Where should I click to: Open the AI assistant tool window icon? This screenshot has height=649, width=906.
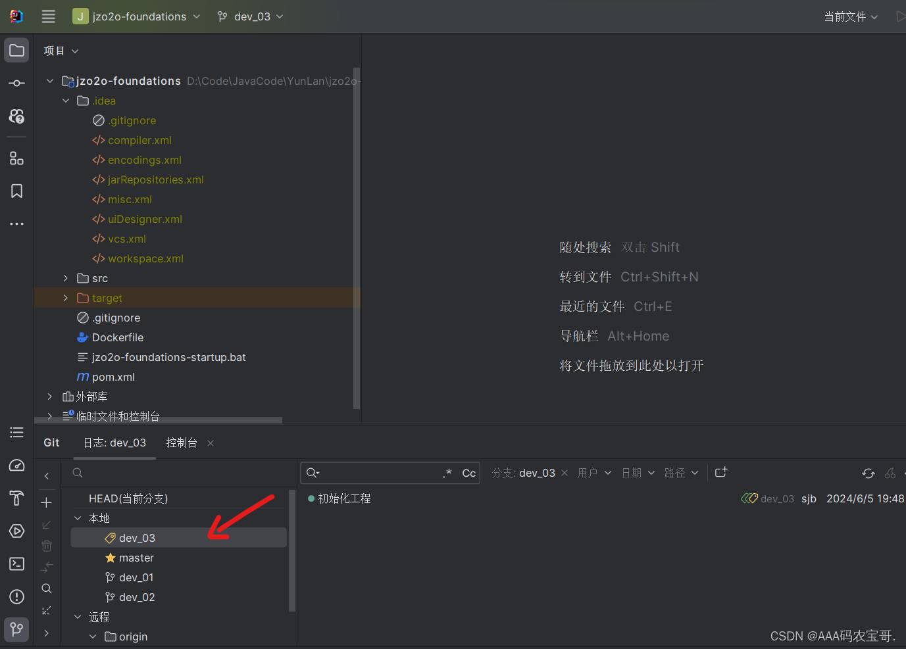pos(17,116)
